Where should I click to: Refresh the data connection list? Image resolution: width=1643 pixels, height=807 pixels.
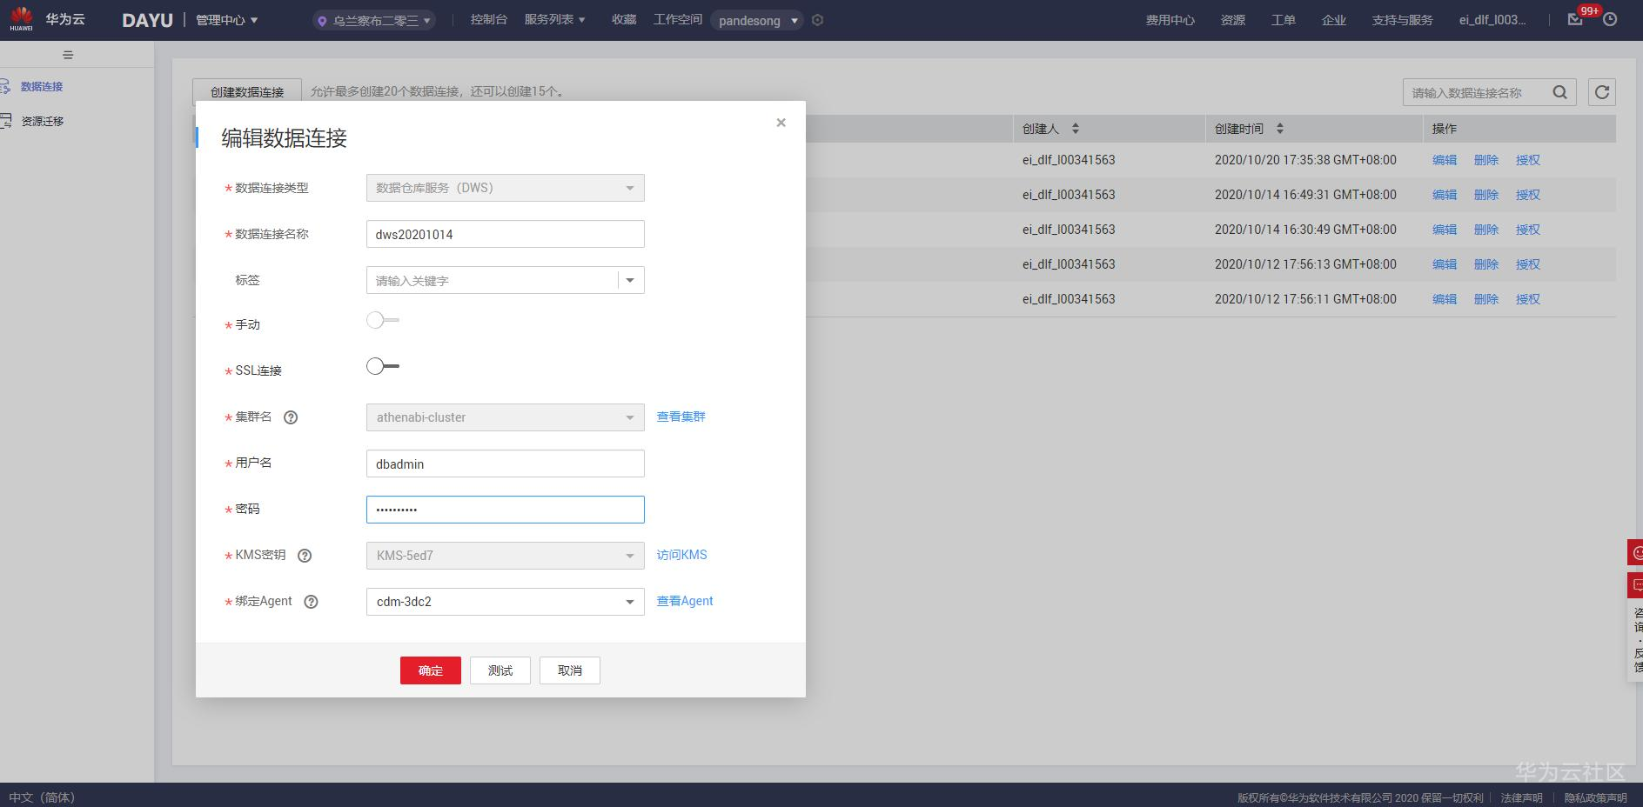pyautogui.click(x=1602, y=92)
